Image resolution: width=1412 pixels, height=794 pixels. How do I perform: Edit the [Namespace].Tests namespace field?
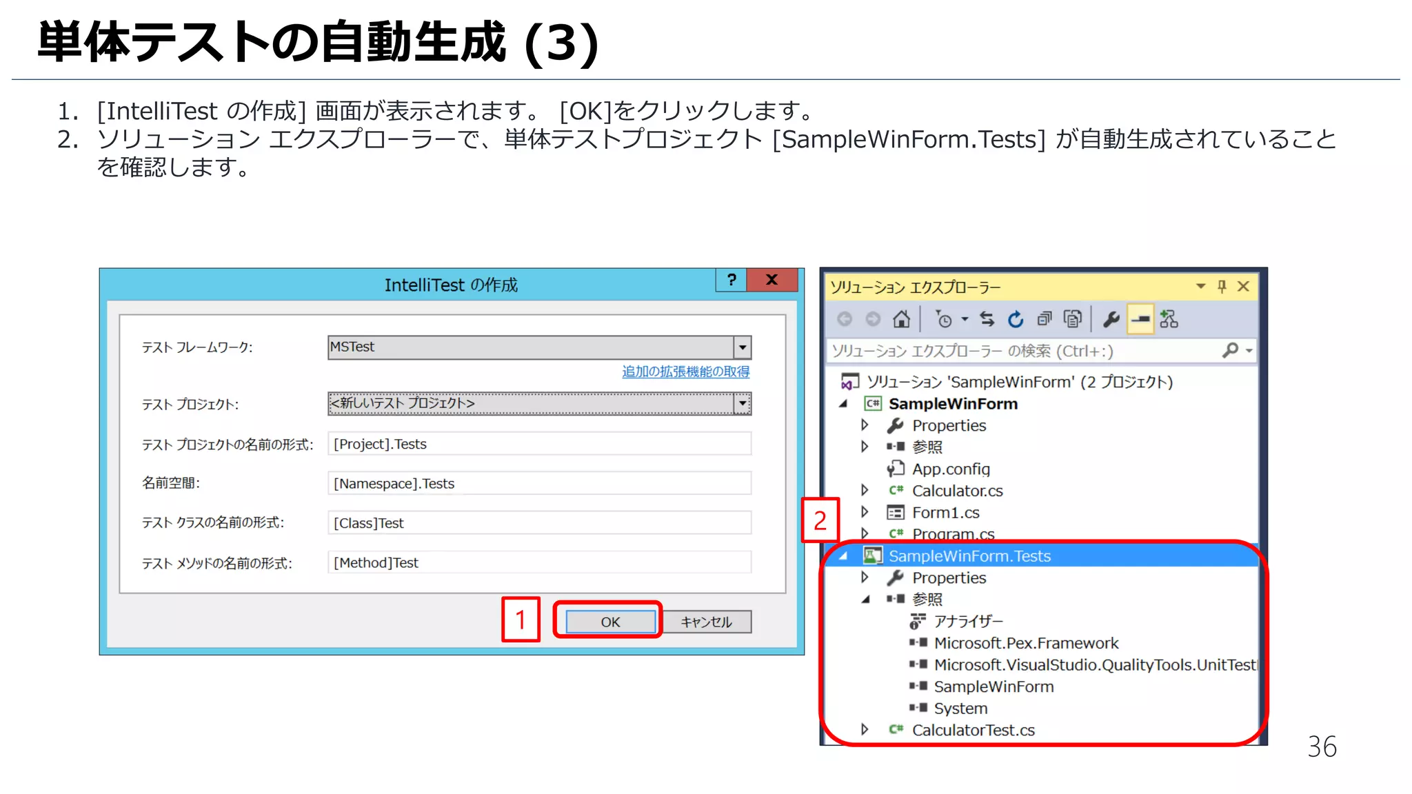pos(539,483)
